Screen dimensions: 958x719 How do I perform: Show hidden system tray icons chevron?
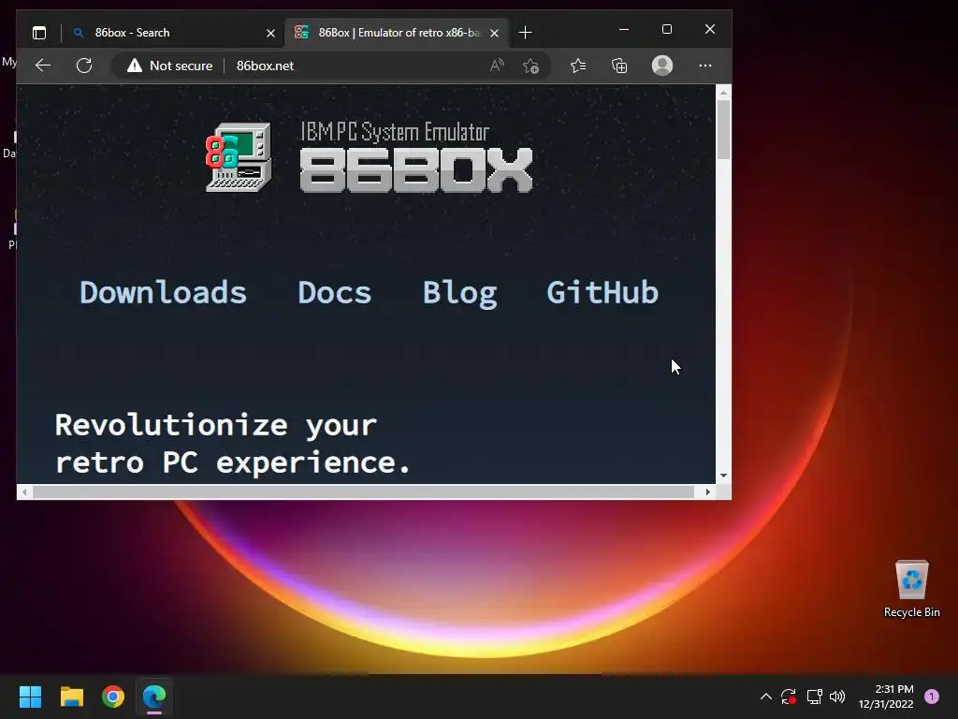tap(765, 697)
